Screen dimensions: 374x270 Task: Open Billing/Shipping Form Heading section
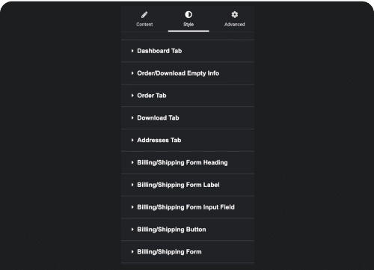point(188,162)
